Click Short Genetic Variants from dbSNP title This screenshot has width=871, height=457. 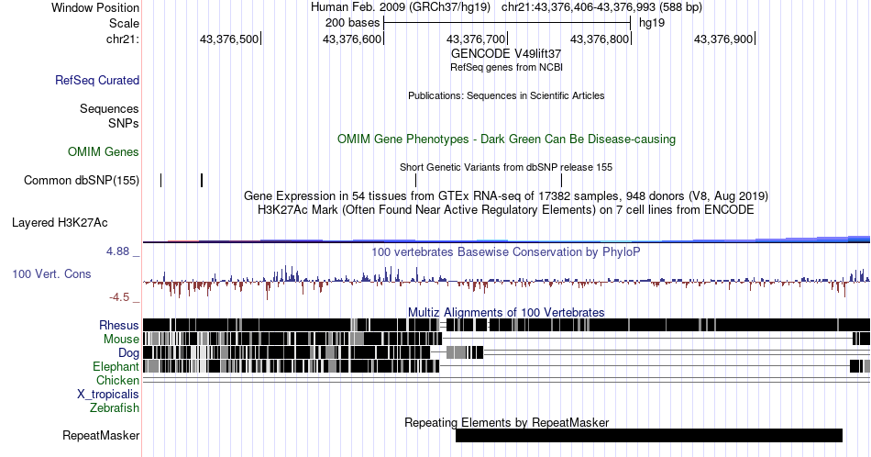click(506, 167)
